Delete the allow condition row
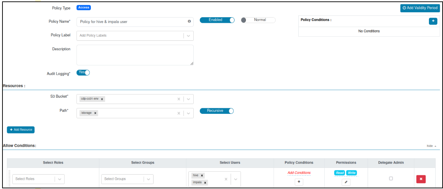The image size is (443, 189). tap(421, 179)
